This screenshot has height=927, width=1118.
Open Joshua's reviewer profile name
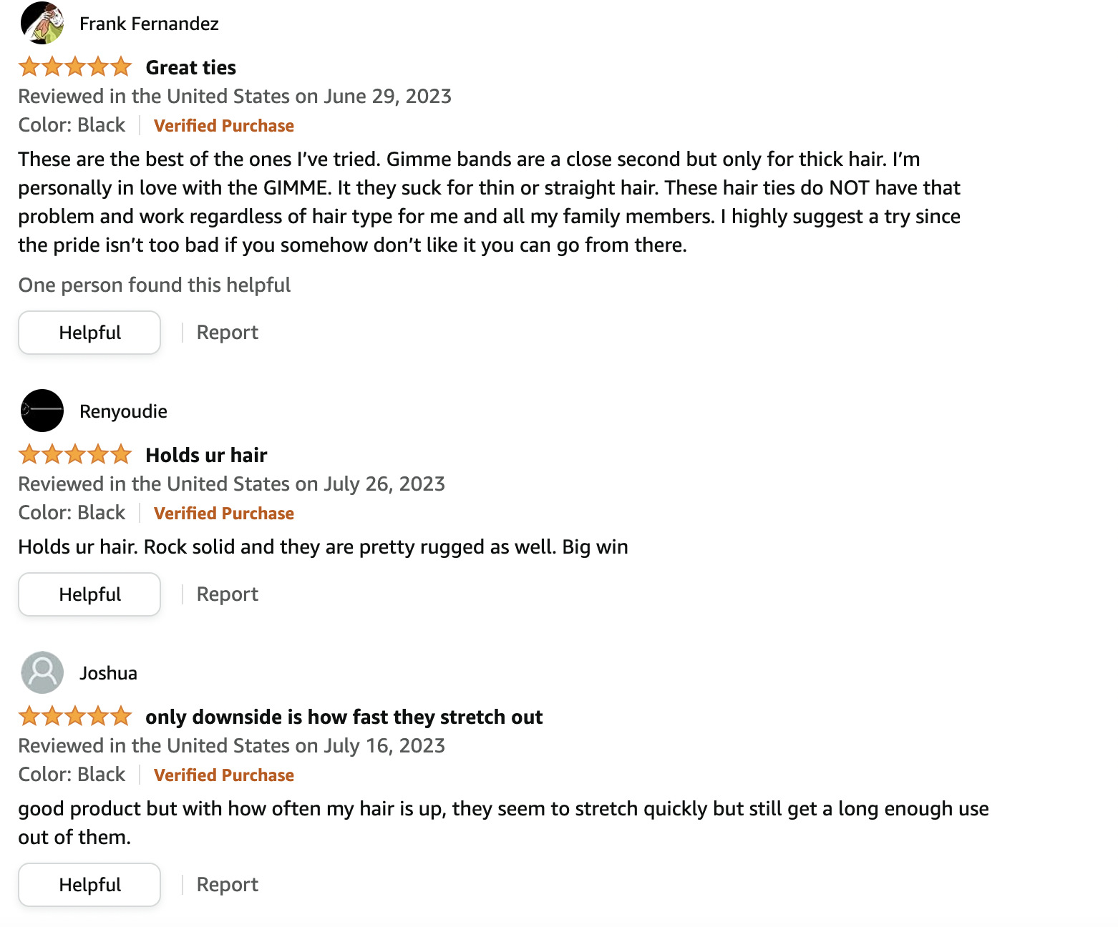click(x=108, y=673)
